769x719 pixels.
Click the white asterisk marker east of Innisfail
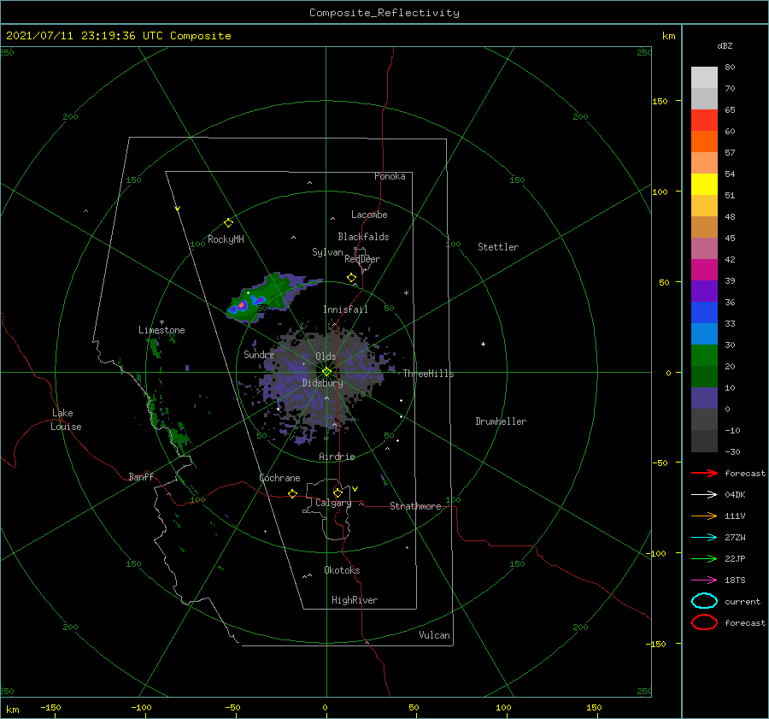[406, 293]
